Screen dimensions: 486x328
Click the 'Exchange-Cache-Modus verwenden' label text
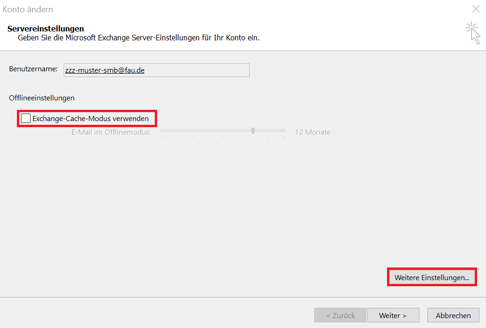[90, 119]
